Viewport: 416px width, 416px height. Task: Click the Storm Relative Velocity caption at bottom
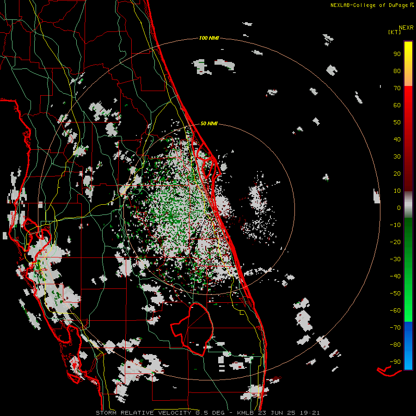(x=208, y=413)
